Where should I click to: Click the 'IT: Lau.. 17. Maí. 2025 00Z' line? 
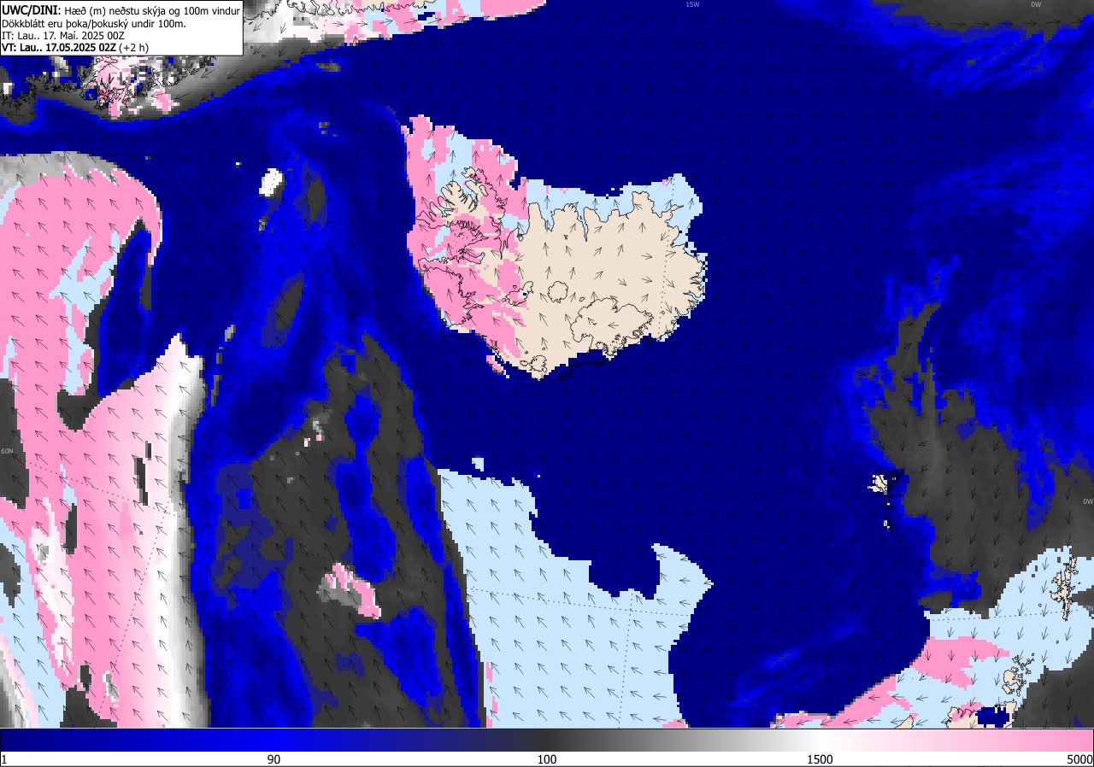[62, 36]
